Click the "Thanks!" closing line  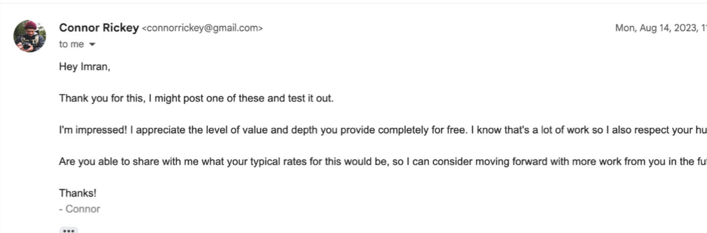78,193
